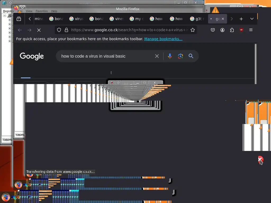Go forward one page in Firefox
This screenshot has width=271, height=203.
click(x=29, y=30)
